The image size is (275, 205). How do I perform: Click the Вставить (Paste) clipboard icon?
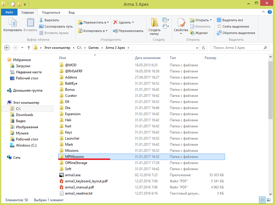point(30,23)
